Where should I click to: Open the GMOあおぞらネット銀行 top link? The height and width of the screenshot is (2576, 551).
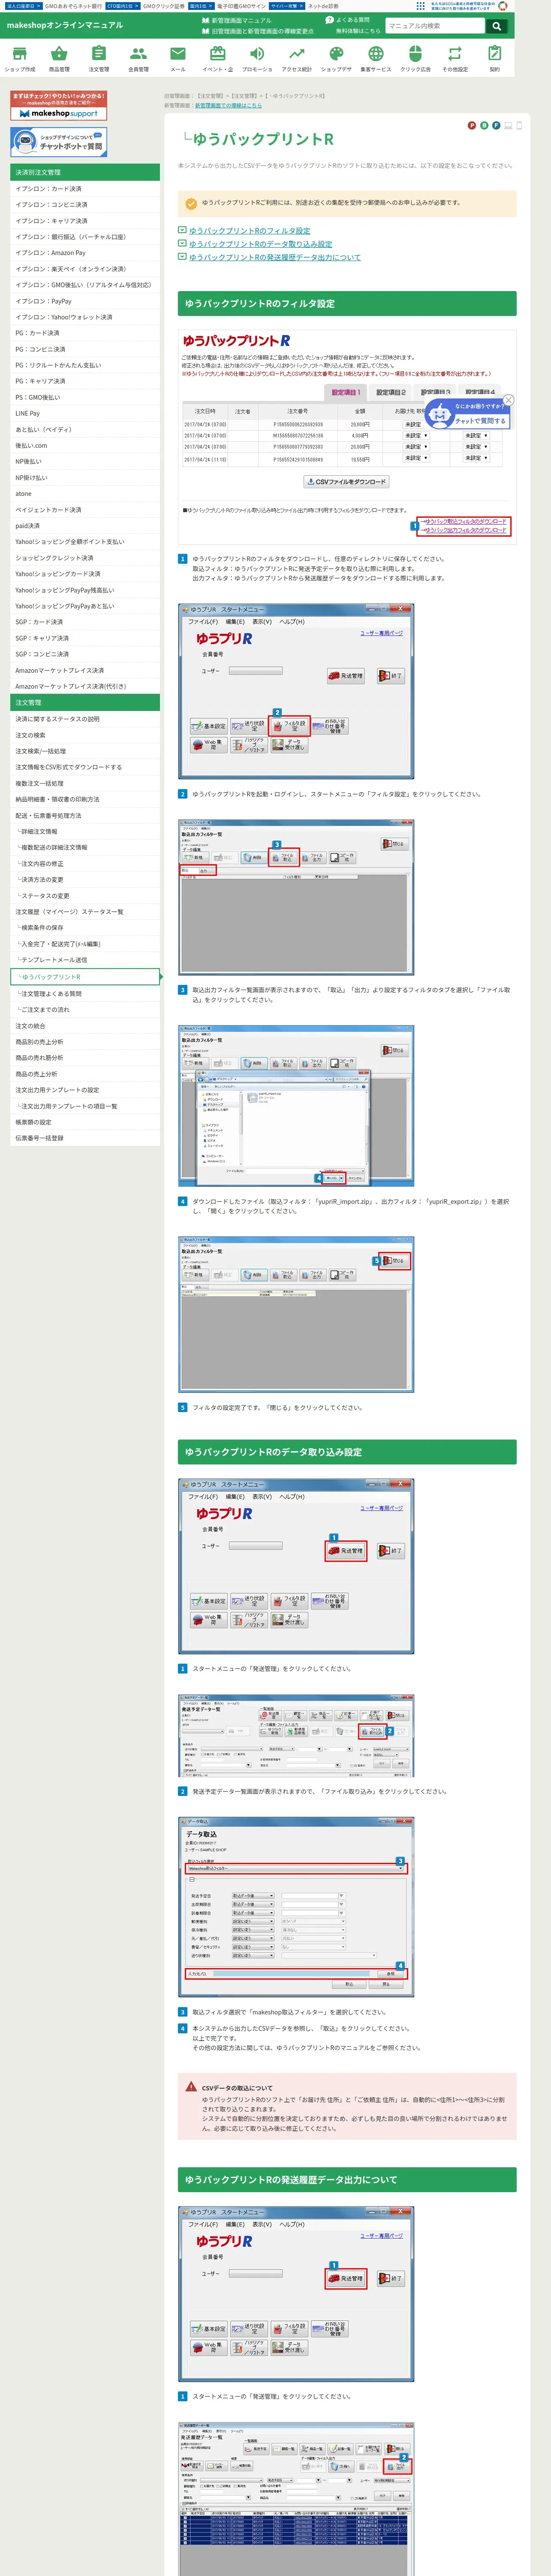coord(73,6)
